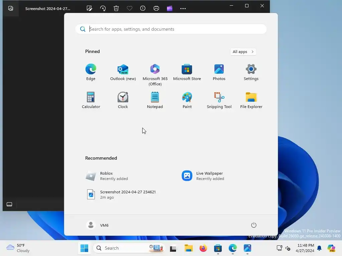Open Microsoft Store from pinned apps
This screenshot has width=342, height=256.
point(187,72)
